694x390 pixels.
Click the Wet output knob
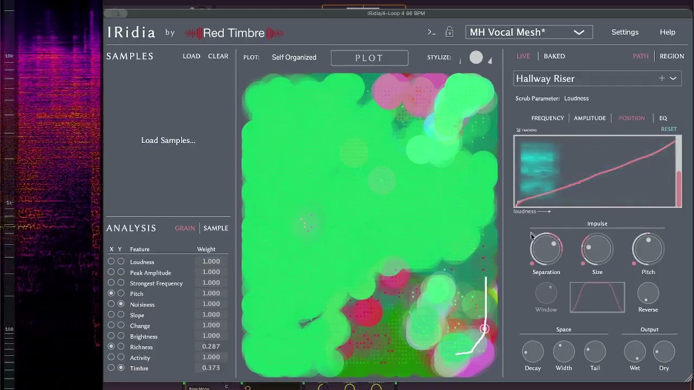[x=635, y=352]
